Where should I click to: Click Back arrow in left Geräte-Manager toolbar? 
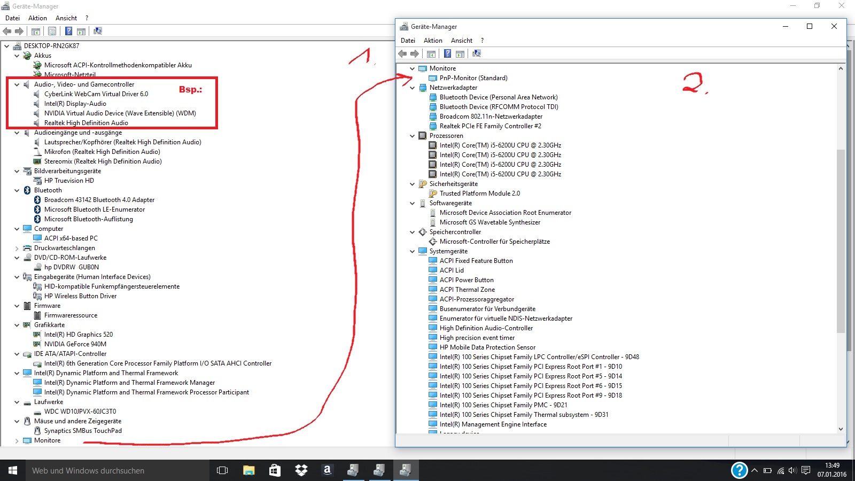coord(7,31)
